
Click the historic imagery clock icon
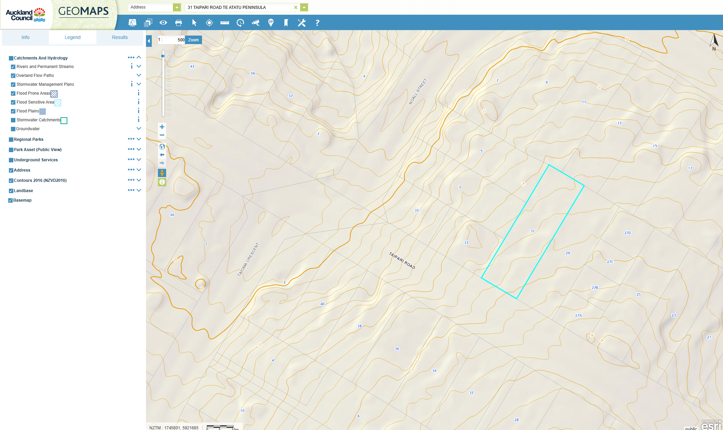240,23
